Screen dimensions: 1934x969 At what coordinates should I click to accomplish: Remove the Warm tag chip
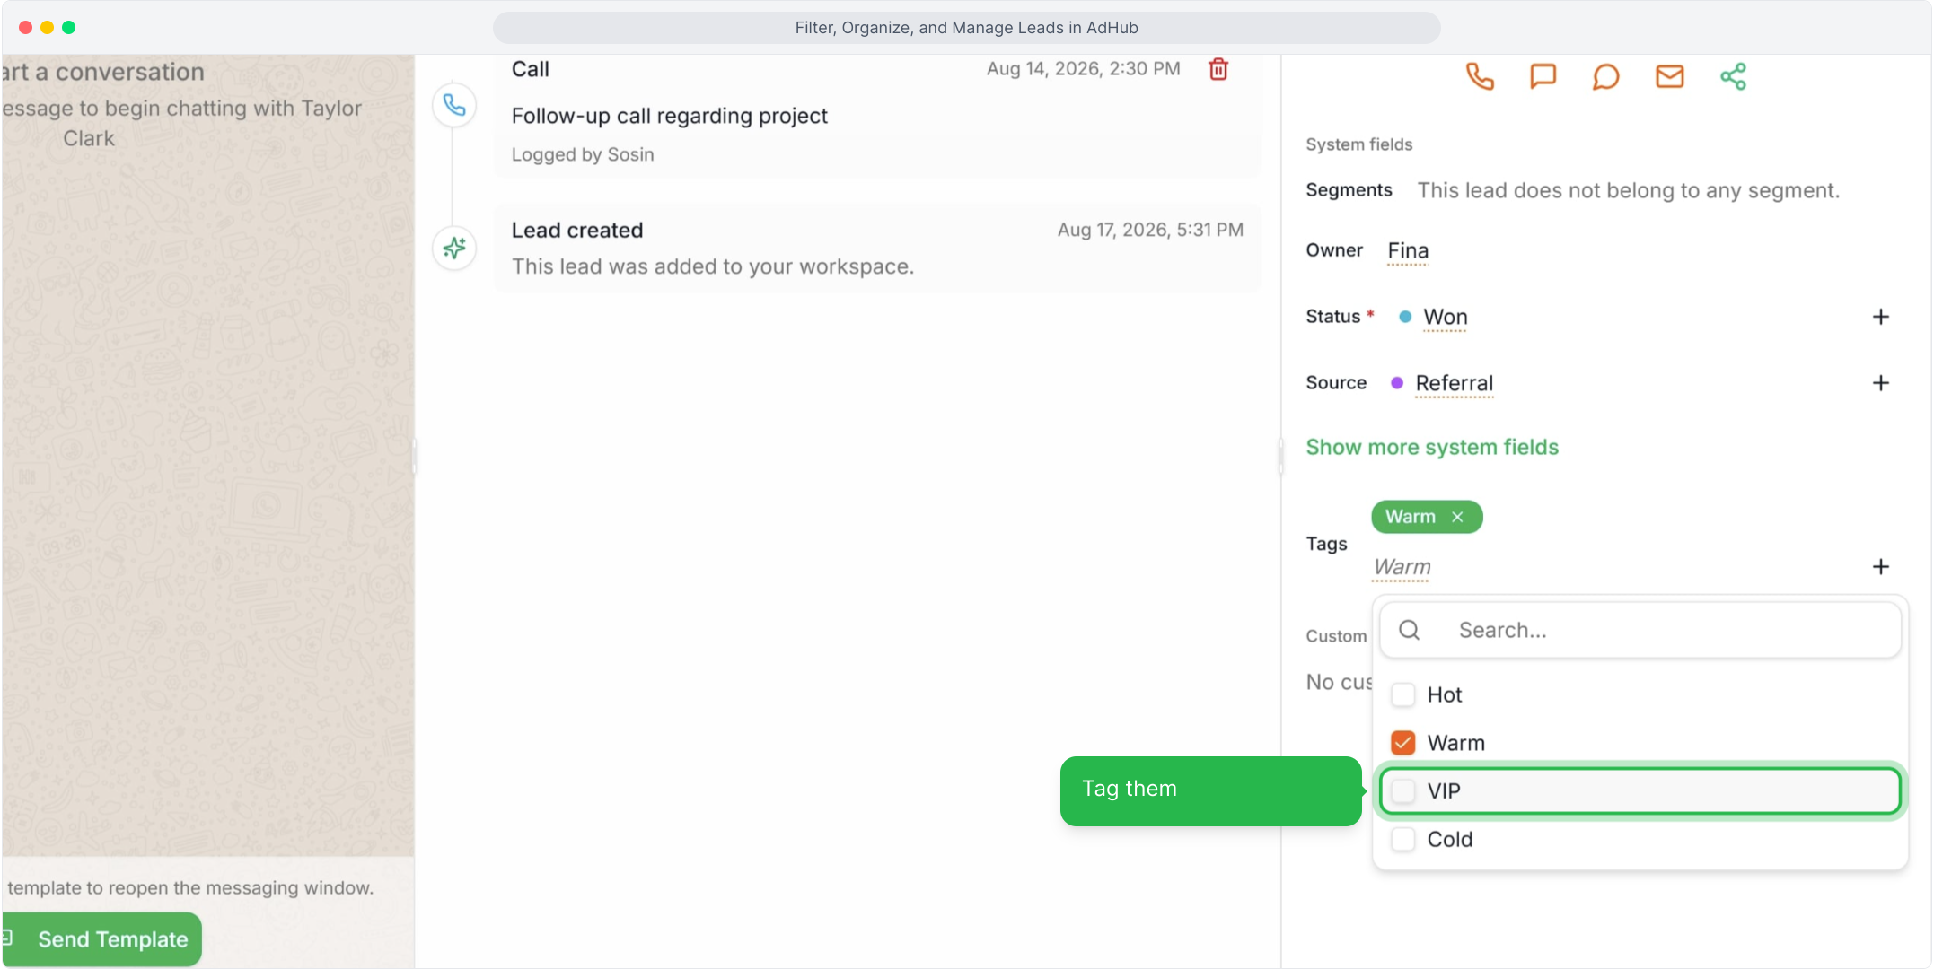click(x=1457, y=517)
